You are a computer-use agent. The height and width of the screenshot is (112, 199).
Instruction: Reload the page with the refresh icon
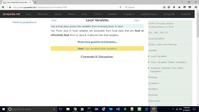click(x=121, y=7)
